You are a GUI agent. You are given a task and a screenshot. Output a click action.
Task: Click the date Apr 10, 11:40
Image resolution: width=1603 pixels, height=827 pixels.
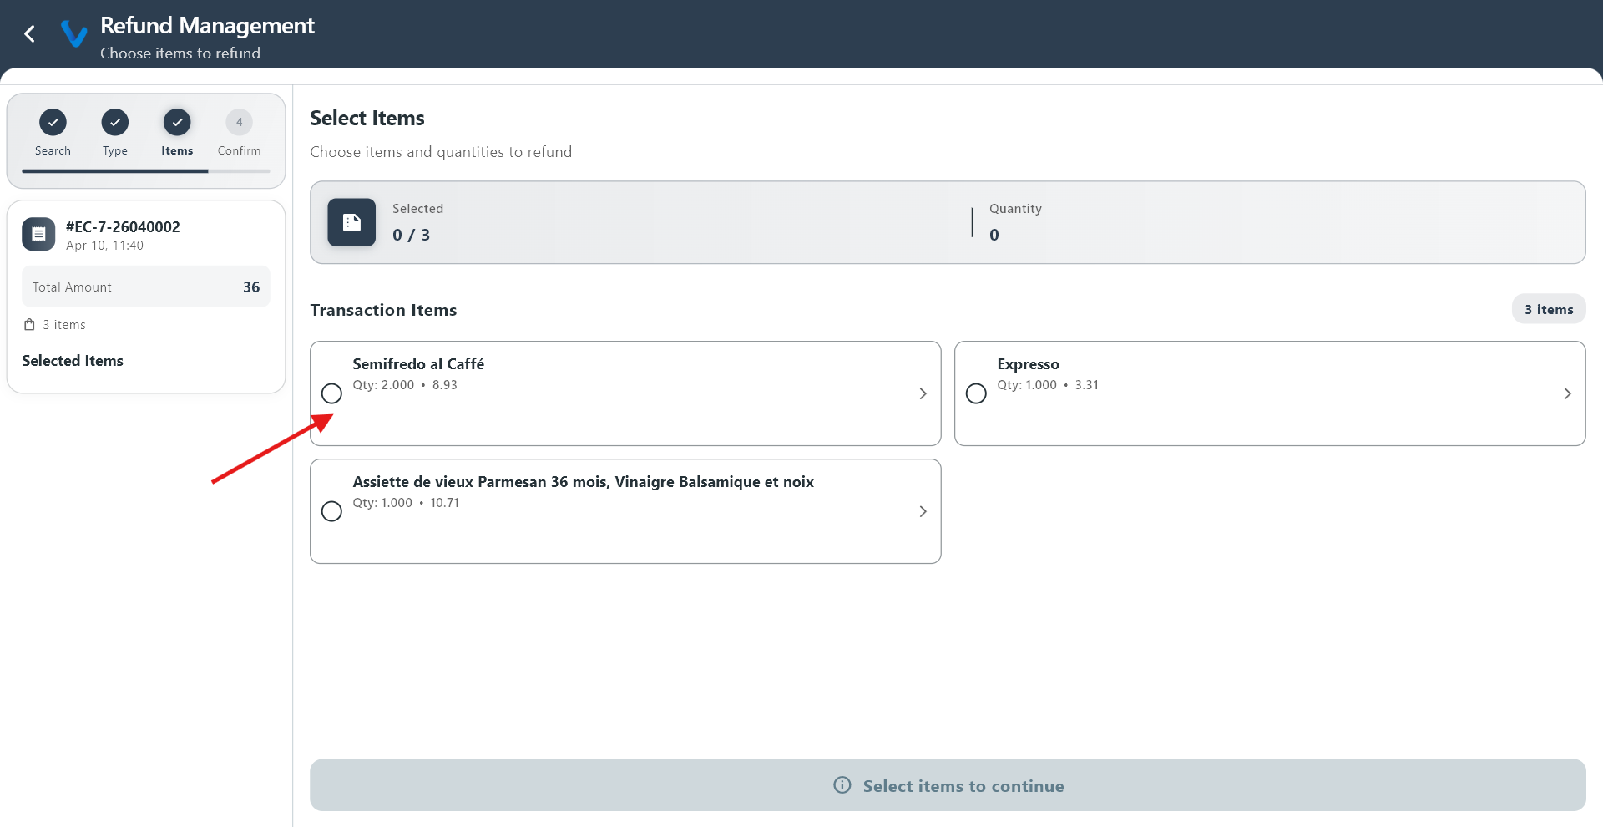(x=104, y=246)
